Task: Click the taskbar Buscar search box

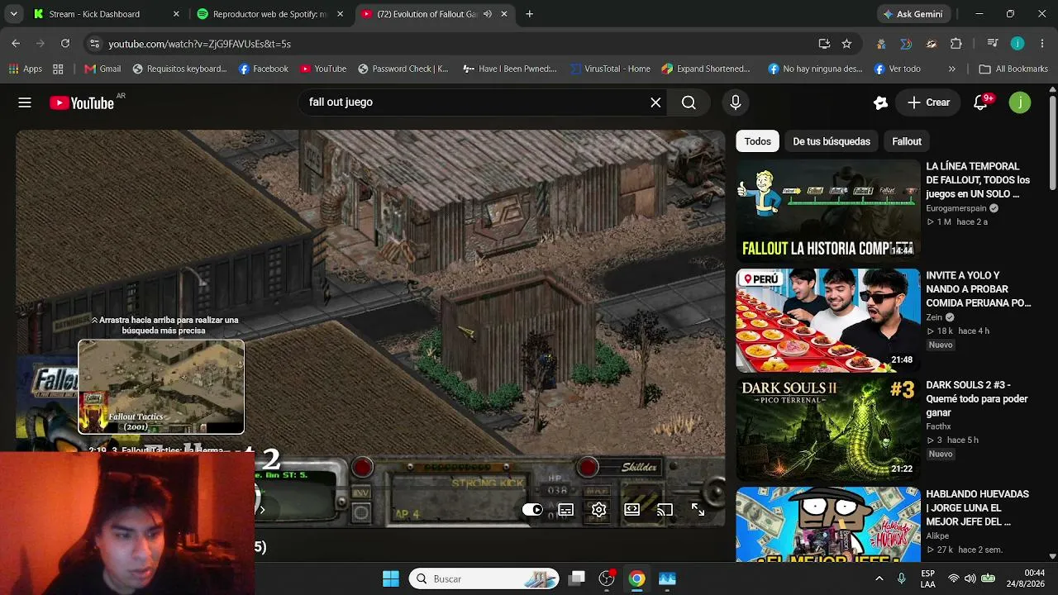Action: 484,578
